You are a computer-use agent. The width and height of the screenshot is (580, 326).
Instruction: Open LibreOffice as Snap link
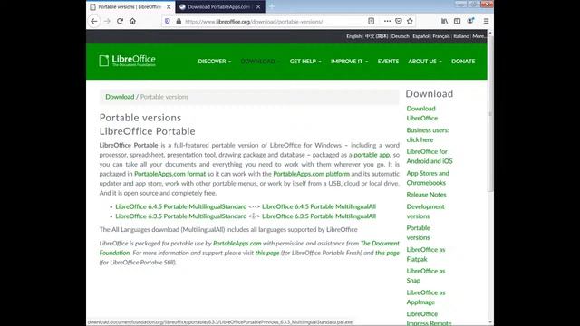pyautogui.click(x=426, y=275)
